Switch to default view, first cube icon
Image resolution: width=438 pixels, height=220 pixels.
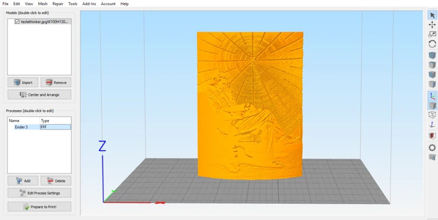432,55
